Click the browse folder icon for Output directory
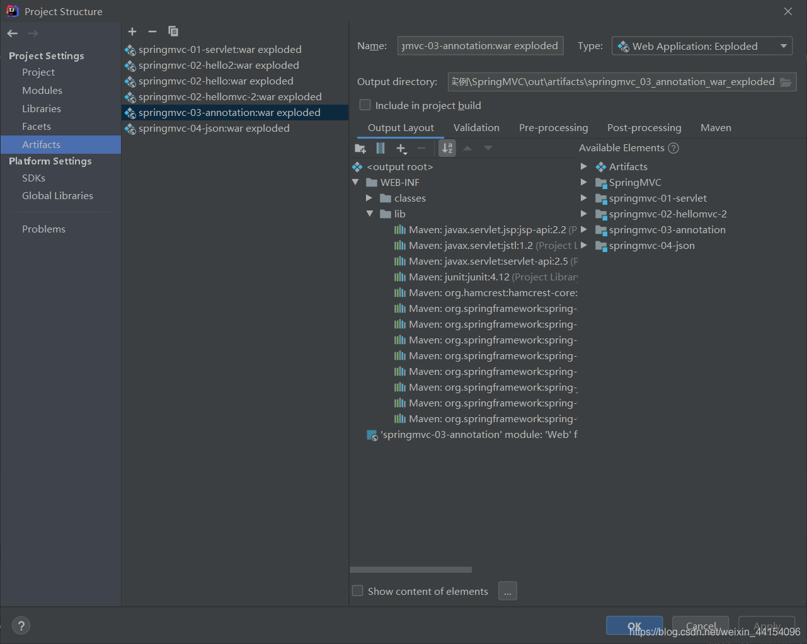The height and width of the screenshot is (644, 807). pyautogui.click(x=786, y=82)
